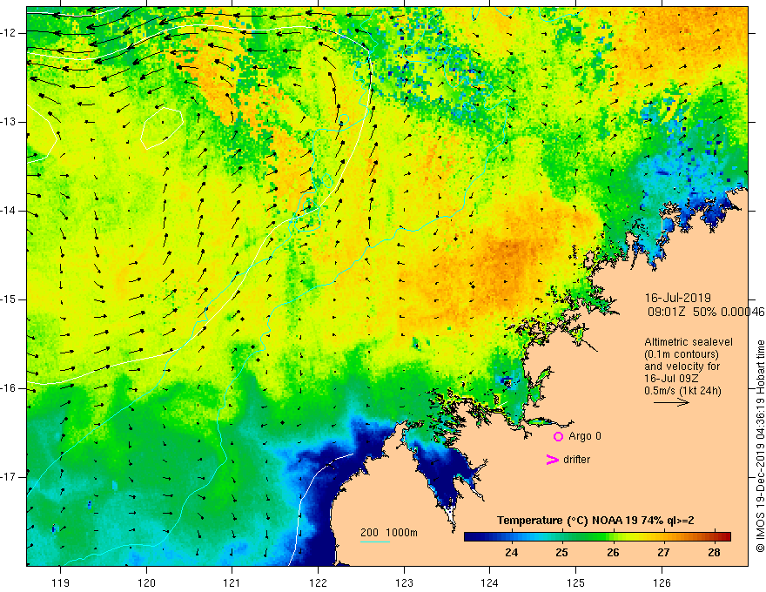
Task: Click the longitude axis label 119
Action: [60, 582]
